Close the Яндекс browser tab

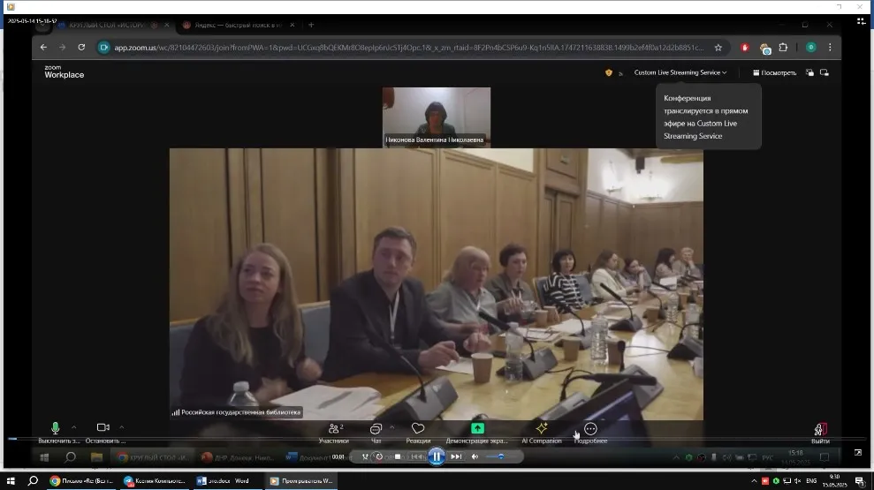point(293,25)
